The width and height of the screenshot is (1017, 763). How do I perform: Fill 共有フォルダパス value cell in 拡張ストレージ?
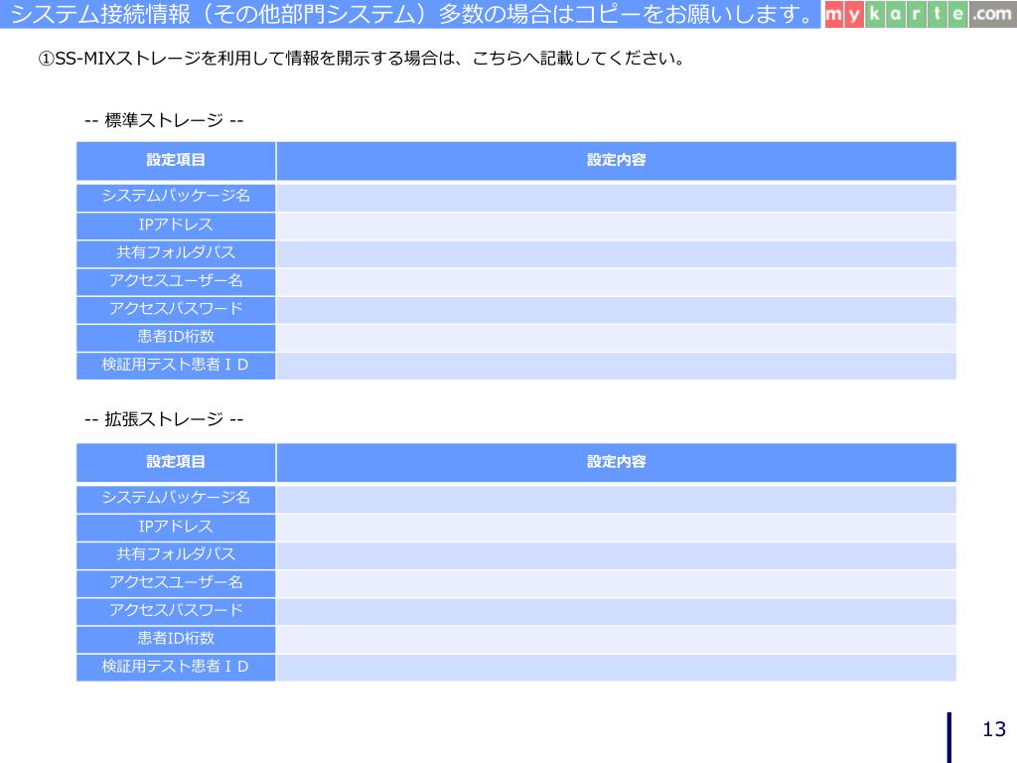click(x=616, y=555)
